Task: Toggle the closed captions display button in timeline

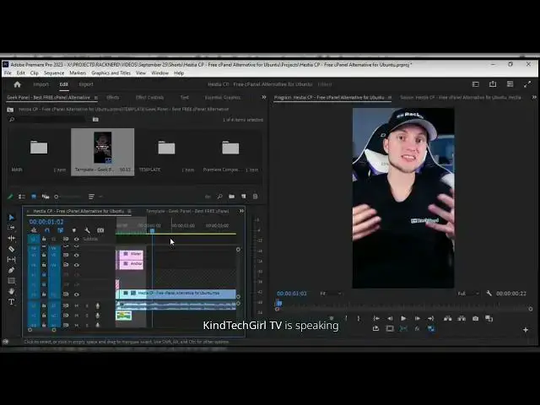Action: tap(100, 230)
